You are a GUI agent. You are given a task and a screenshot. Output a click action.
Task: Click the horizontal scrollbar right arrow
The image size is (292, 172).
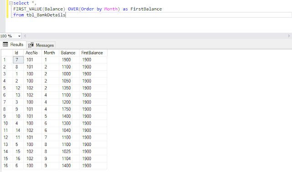pos(289,36)
